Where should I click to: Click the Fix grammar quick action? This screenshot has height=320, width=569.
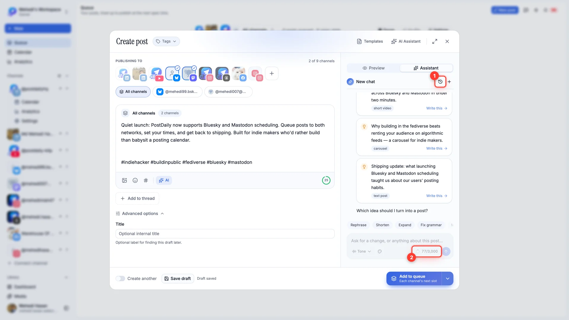click(x=431, y=225)
